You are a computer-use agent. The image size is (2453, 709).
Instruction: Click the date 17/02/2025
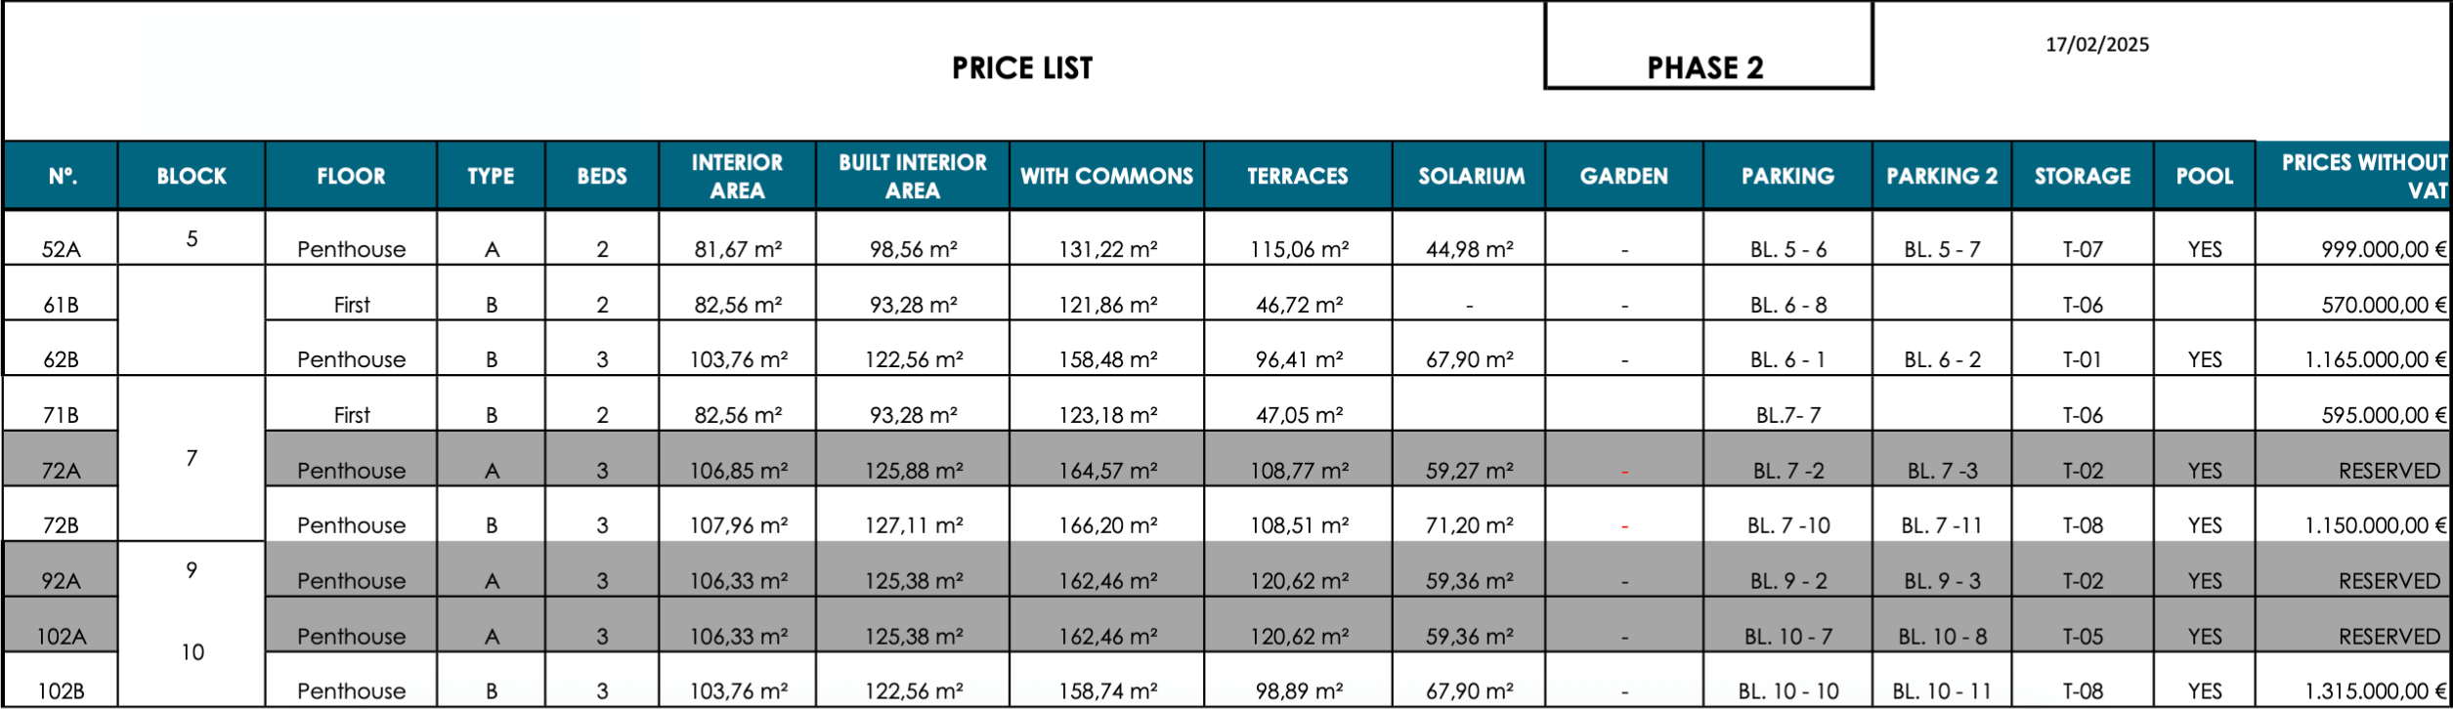(x=2097, y=44)
